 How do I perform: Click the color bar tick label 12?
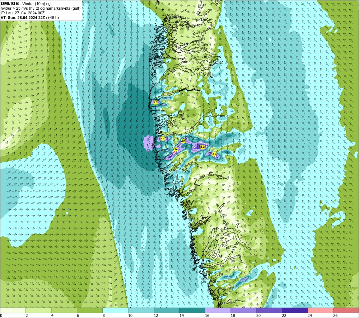(x=156, y=315)
